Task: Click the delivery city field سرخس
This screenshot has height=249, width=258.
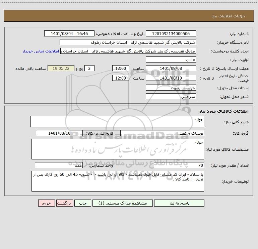Action: tap(171, 96)
